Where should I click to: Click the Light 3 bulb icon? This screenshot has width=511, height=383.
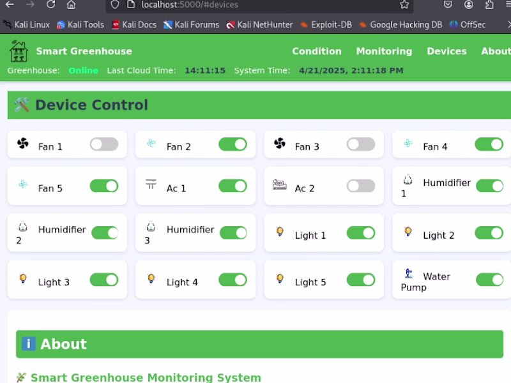pos(23,278)
